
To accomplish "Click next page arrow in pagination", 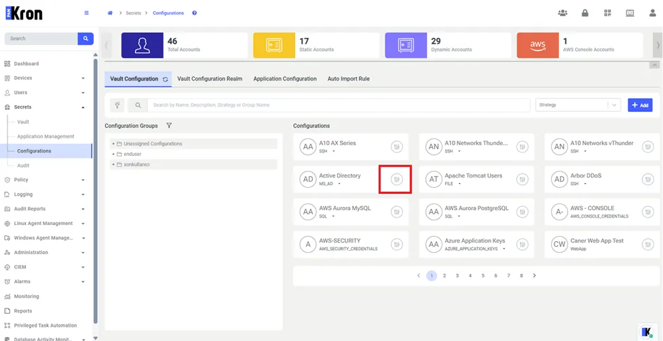I will click(535, 275).
